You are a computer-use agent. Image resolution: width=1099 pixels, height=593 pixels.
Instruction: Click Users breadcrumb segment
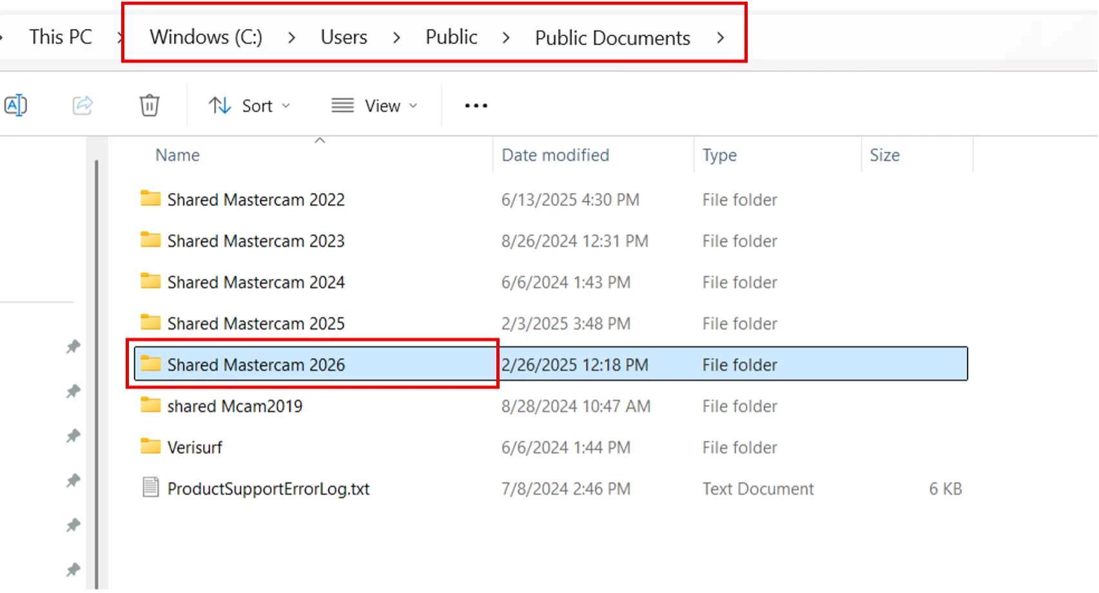[x=344, y=37]
